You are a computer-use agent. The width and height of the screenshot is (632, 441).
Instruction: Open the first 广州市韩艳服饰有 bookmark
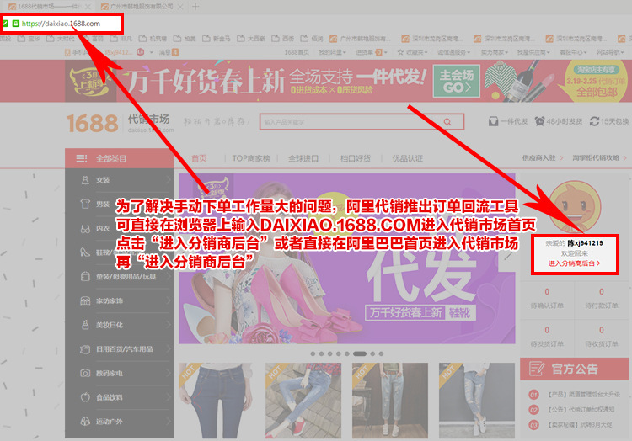361,39
